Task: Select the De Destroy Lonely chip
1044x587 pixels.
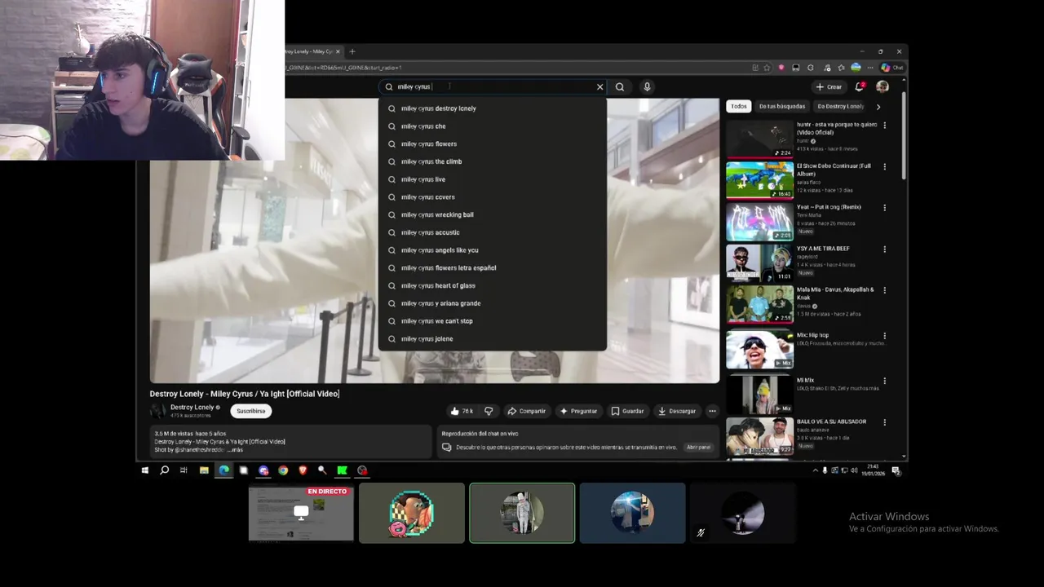Action: pos(840,106)
